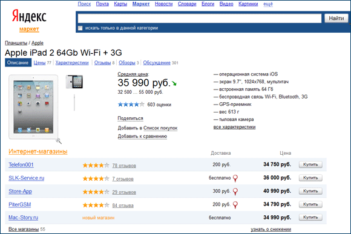Open '7 отзывов' for SLK-Service.ru
This screenshot has width=351, height=234.
[x=123, y=179]
